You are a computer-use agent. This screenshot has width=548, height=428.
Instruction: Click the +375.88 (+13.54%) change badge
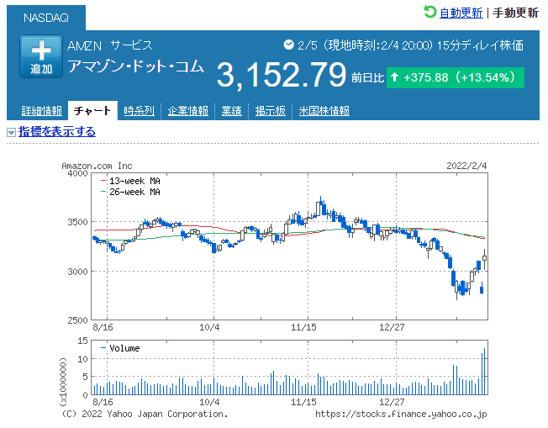coord(455,77)
